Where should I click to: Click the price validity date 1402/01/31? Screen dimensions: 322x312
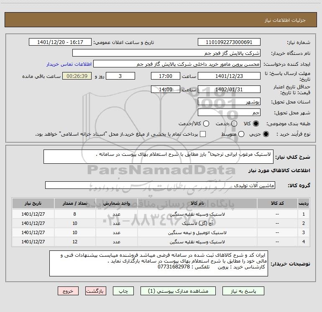click(229, 89)
